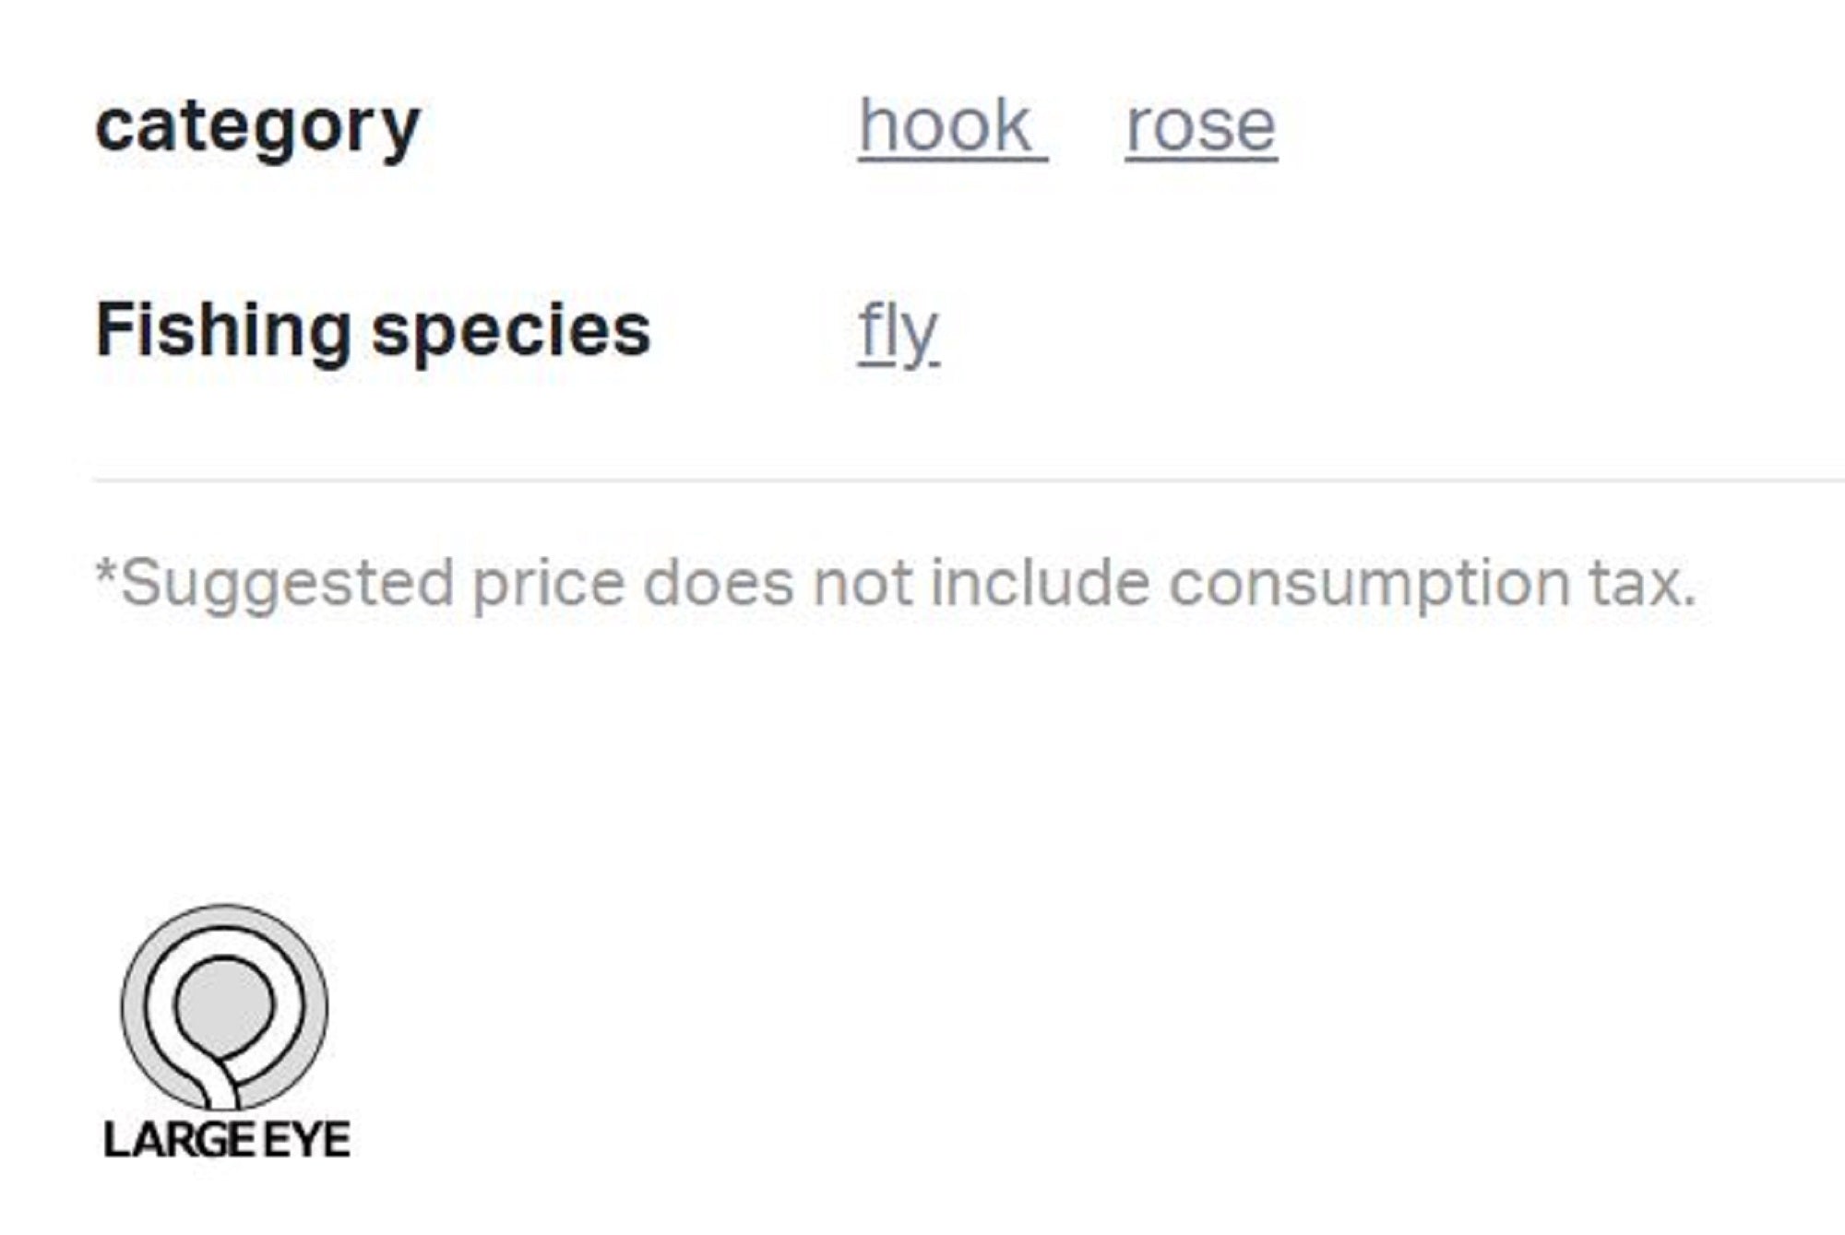Image resolution: width=1845 pixels, height=1235 pixels.
Task: Click the Large Eye hook icon
Action: [224, 1007]
